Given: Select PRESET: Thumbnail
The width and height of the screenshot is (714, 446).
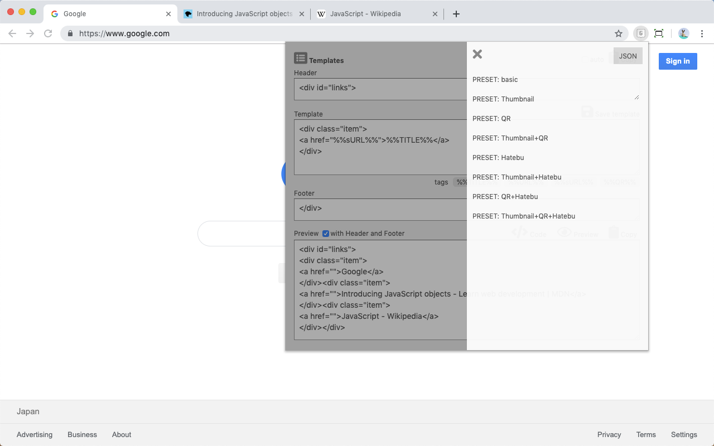Looking at the screenshot, I should (x=503, y=99).
